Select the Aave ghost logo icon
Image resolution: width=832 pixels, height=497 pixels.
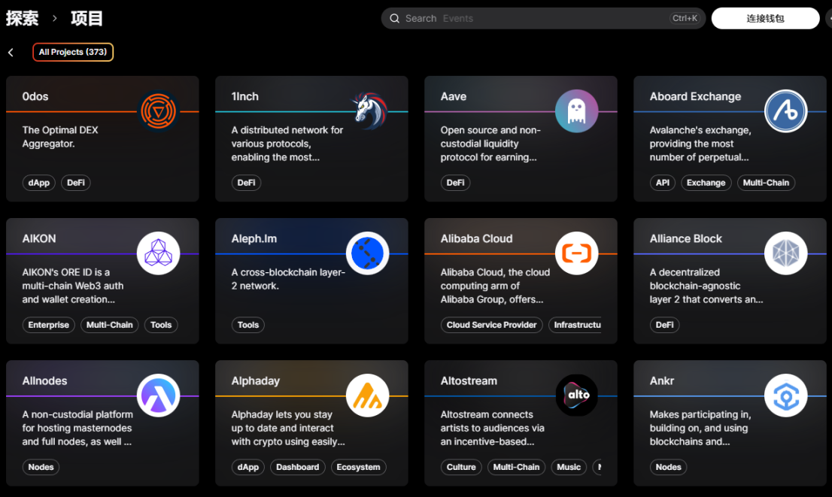(x=576, y=111)
